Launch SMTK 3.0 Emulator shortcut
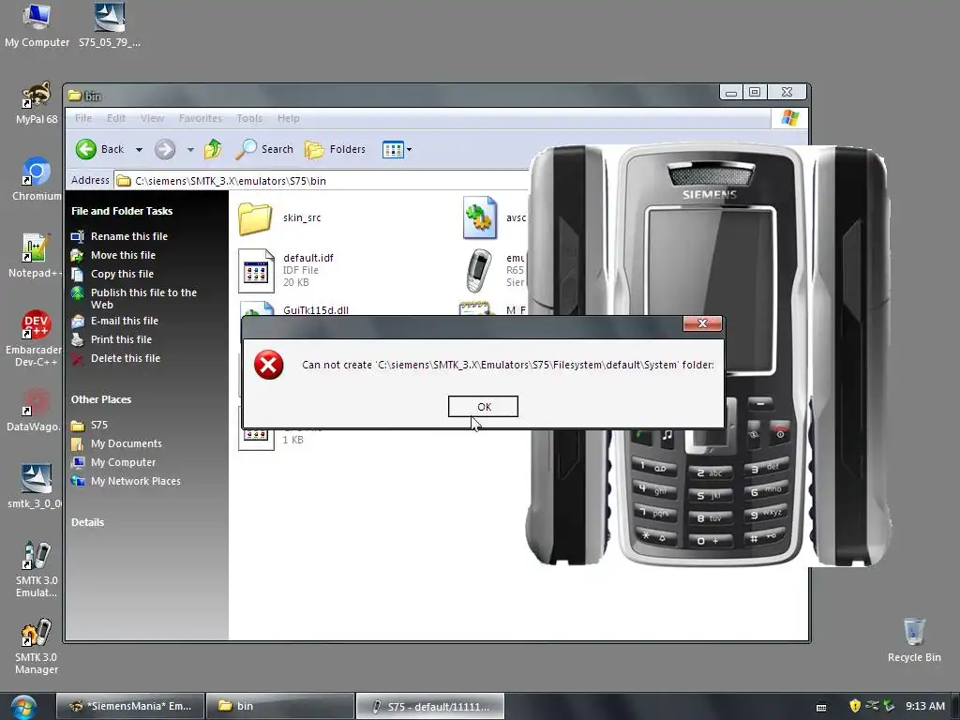The width and height of the screenshot is (960, 720). click(37, 569)
